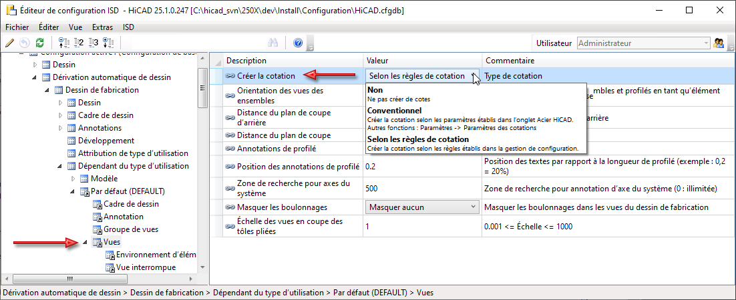The image size is (736, 300).
Task: Click table icon of Développement node
Action: point(72,141)
